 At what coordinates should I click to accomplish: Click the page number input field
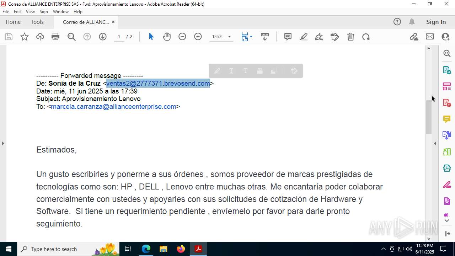119,37
